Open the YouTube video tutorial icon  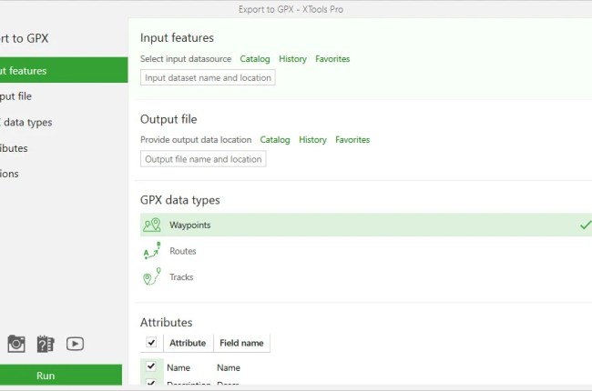75,343
